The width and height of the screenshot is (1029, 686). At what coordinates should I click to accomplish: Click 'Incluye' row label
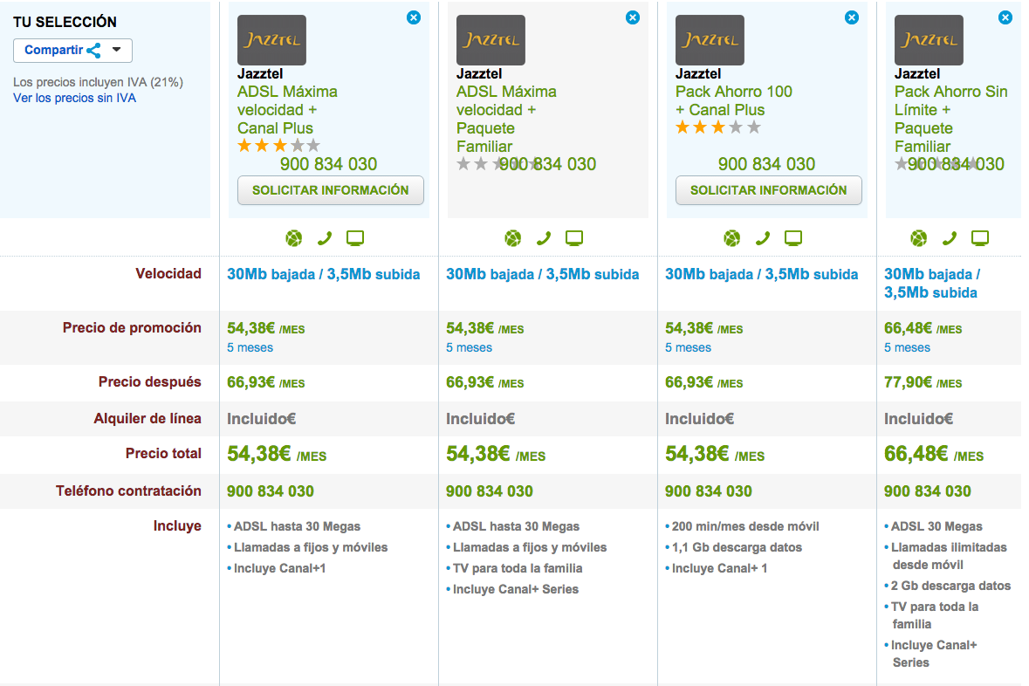177,525
